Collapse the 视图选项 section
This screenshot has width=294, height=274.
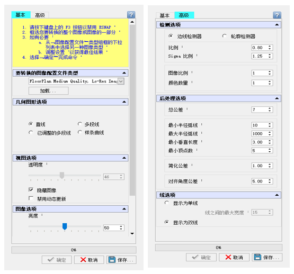(124, 158)
